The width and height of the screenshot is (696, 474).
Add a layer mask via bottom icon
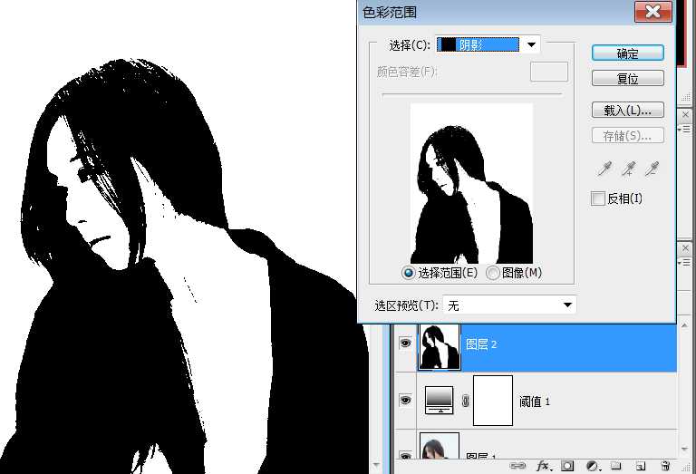pos(567,466)
